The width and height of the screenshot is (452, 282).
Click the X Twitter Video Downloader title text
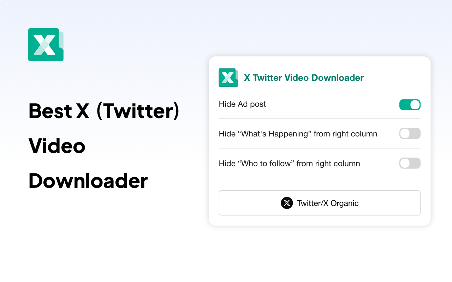pos(303,78)
